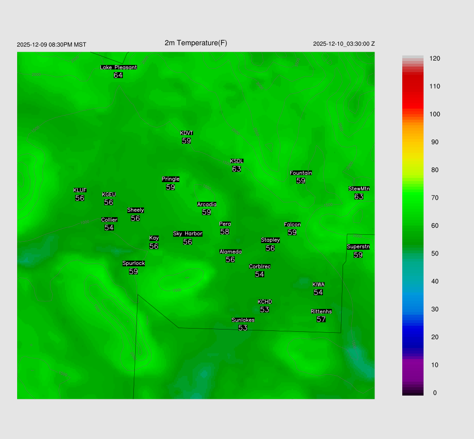The width and height of the screenshot is (474, 439).
Task: Select the Pringle station label
Action: (170, 179)
